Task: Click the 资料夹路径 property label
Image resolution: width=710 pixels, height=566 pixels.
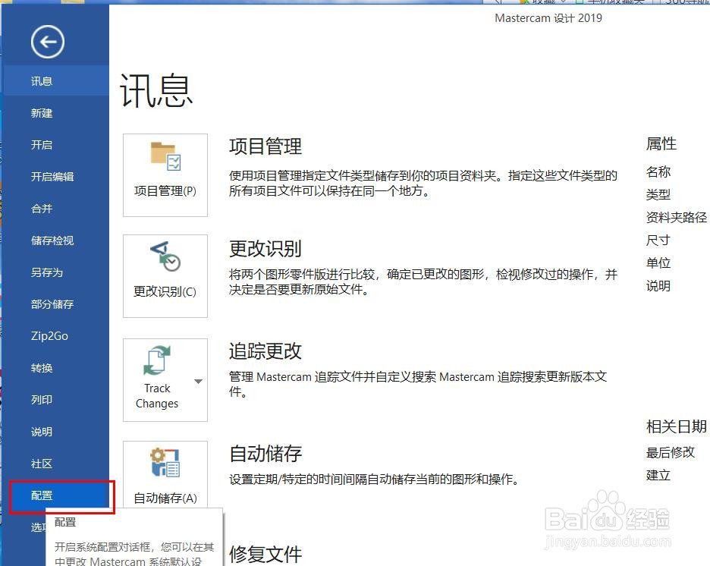Action: [x=676, y=217]
